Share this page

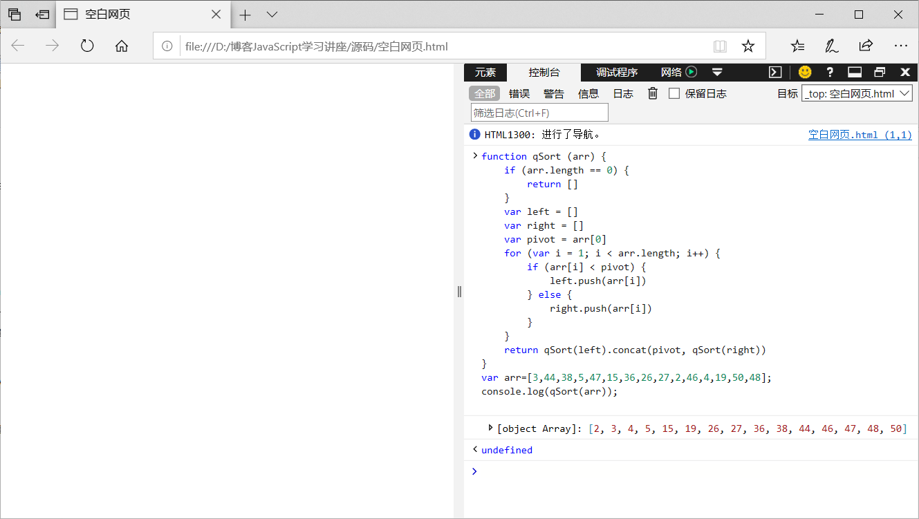click(x=866, y=46)
